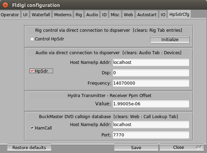
Task: Open the Web tab
Action: pos(128,15)
